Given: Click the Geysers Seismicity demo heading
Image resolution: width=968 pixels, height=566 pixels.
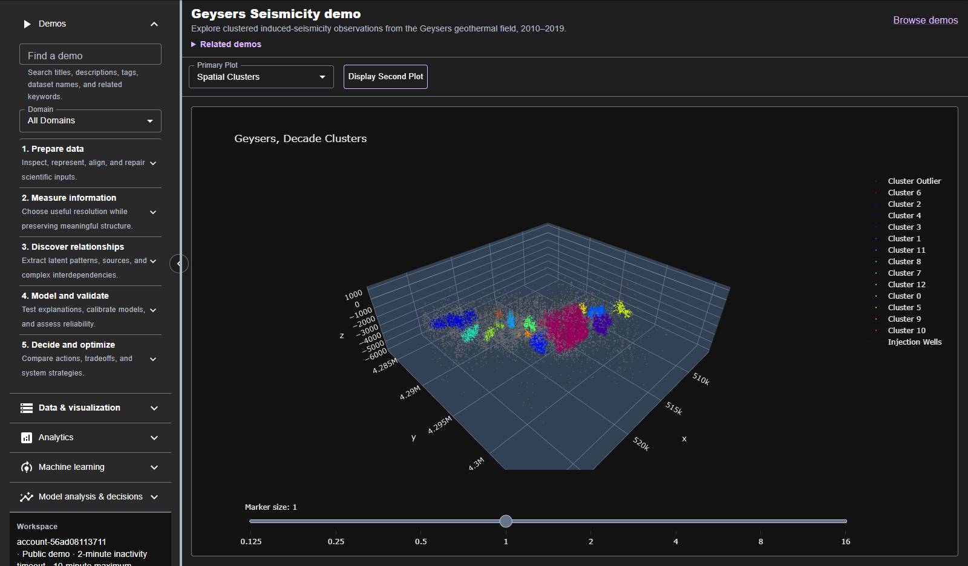Looking at the screenshot, I should 276,14.
